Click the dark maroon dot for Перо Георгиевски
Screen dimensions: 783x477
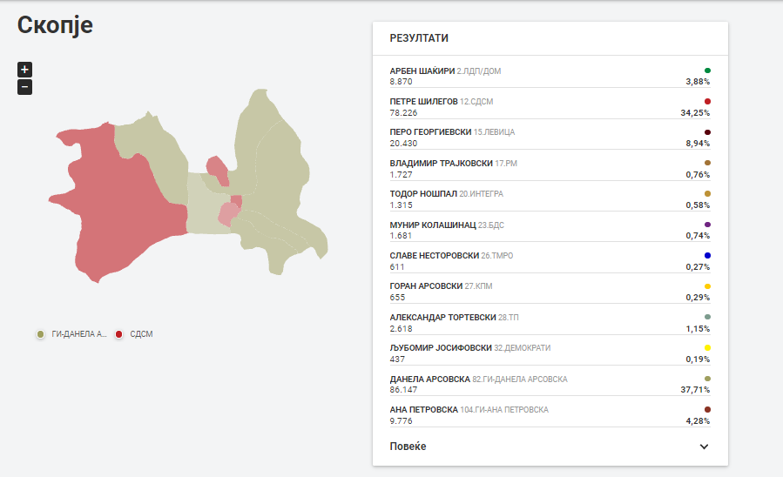[707, 132]
